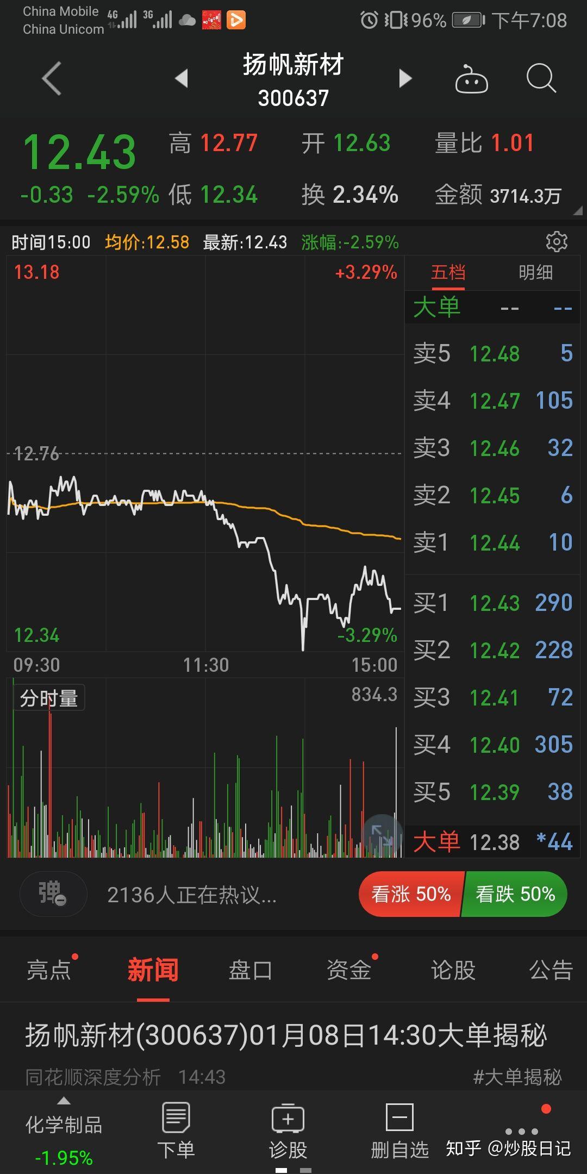Open the 大单揭秘 news headline
This screenshot has height=1174, width=587.
pyautogui.click(x=286, y=1034)
